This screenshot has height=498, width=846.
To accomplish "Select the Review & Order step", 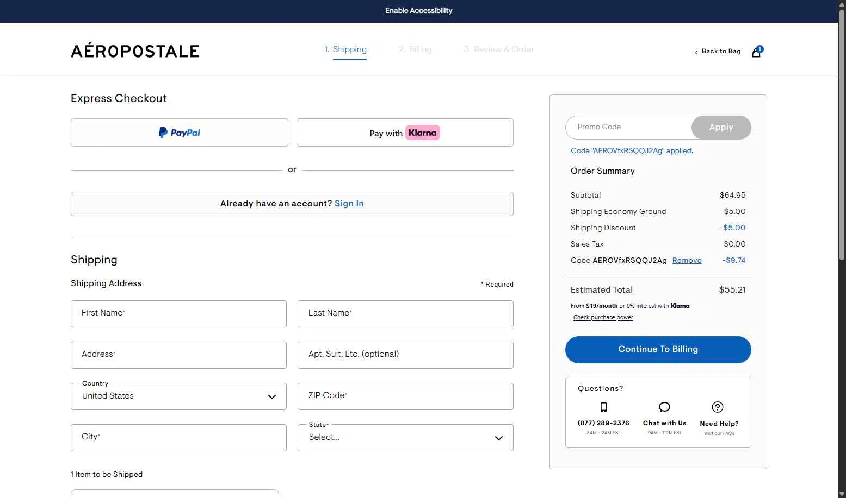I will click(499, 49).
